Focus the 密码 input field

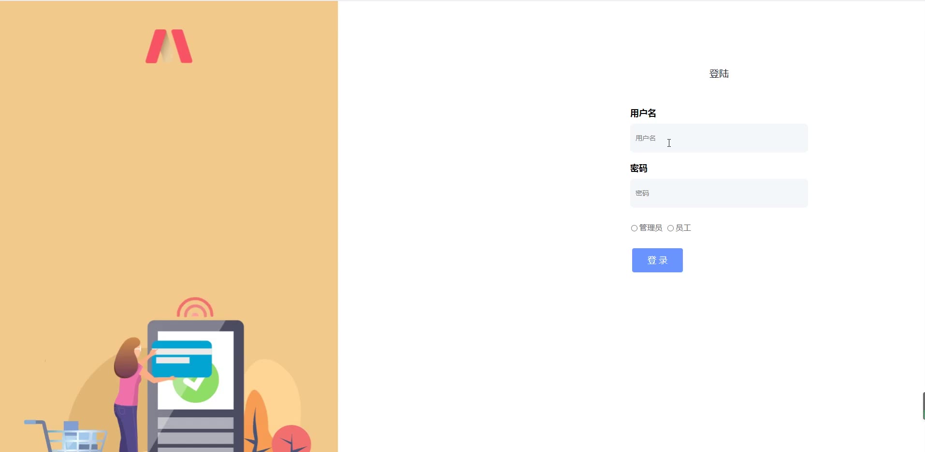[719, 193]
